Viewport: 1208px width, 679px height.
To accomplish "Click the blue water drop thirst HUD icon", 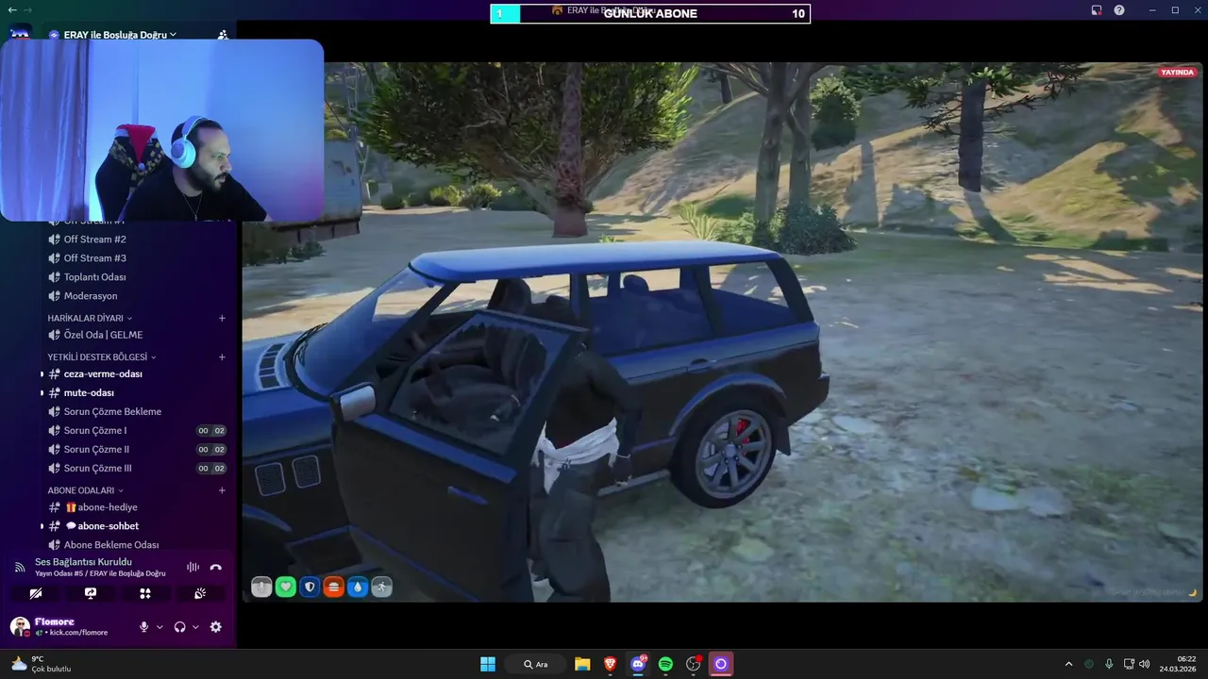I will coord(357,588).
